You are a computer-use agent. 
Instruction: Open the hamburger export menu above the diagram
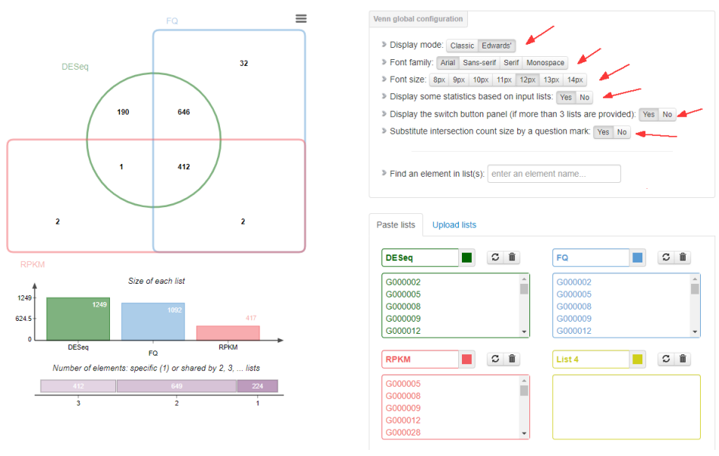coord(301,19)
